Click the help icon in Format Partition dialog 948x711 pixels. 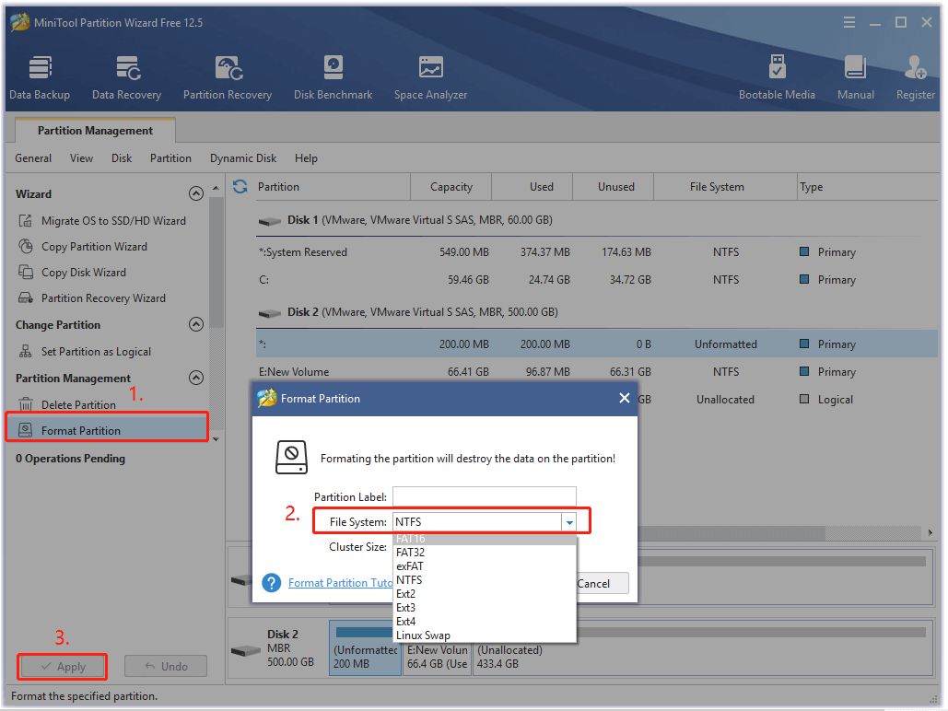(x=272, y=582)
